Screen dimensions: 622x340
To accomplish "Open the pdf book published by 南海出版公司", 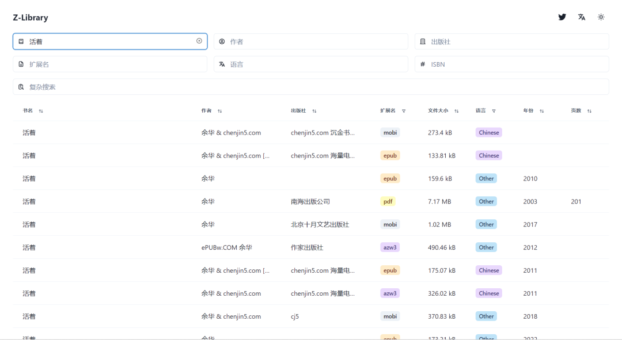I will 28,201.
